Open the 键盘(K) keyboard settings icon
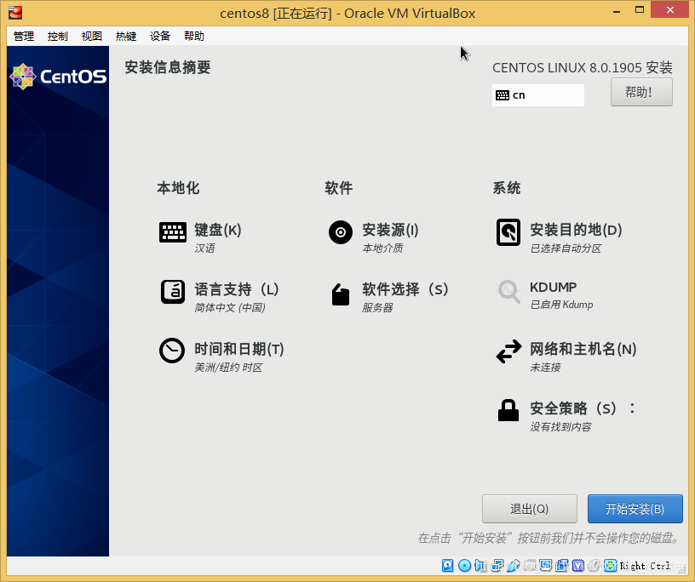This screenshot has height=582, width=695. tap(172, 232)
